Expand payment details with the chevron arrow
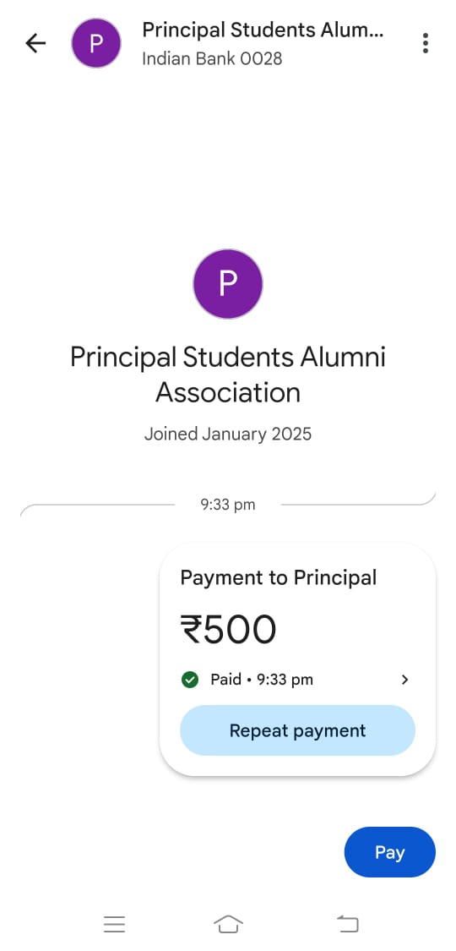This screenshot has height=951, width=456. click(x=405, y=680)
